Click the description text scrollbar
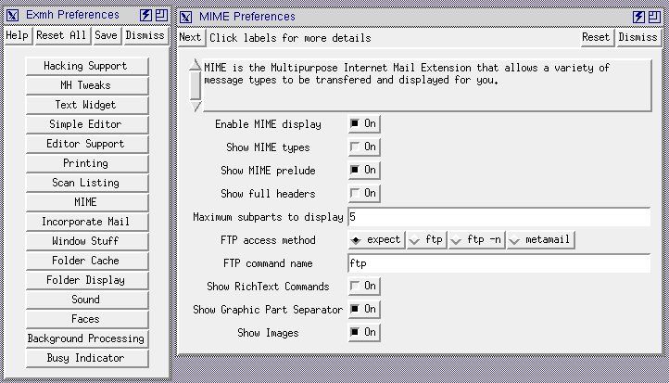The height and width of the screenshot is (383, 669). pos(195,85)
